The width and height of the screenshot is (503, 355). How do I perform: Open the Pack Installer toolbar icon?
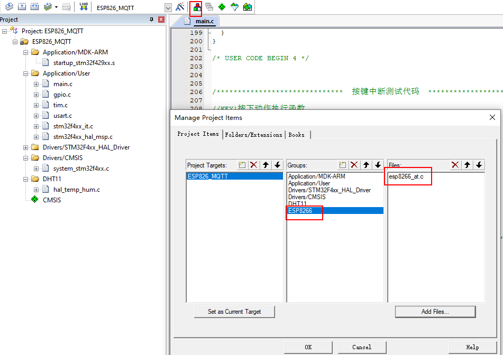coord(248,6)
